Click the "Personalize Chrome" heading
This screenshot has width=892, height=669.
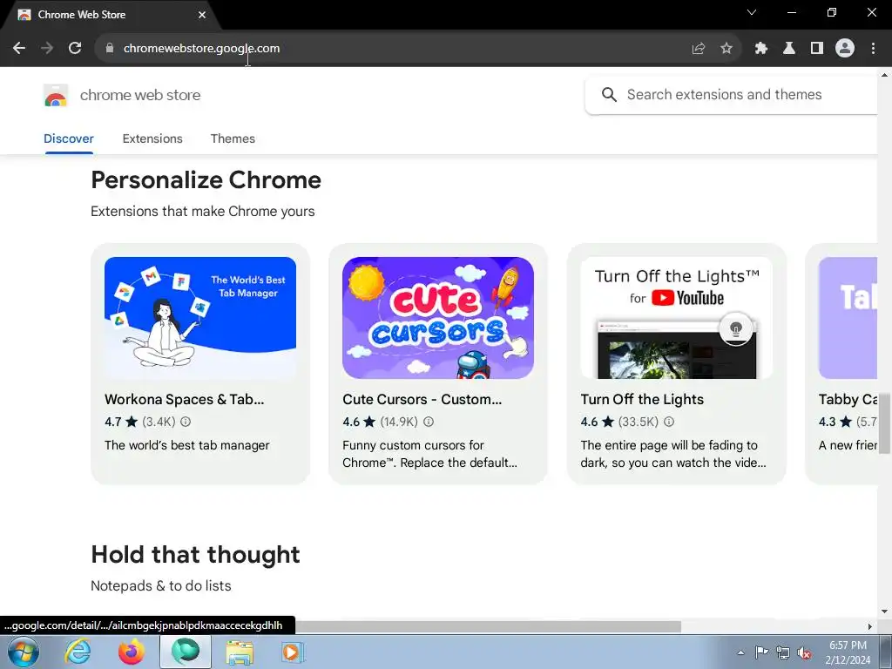coord(206,179)
